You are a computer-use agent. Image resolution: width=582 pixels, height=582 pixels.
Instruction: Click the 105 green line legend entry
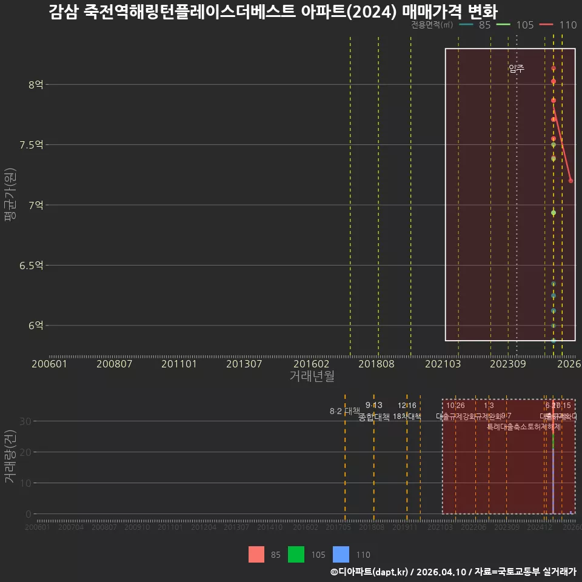tap(515, 25)
